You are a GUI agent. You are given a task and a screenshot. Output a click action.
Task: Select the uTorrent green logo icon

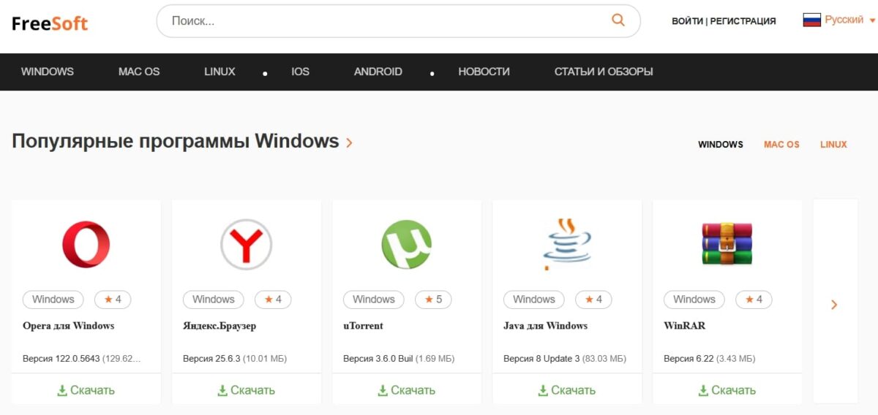[407, 245]
